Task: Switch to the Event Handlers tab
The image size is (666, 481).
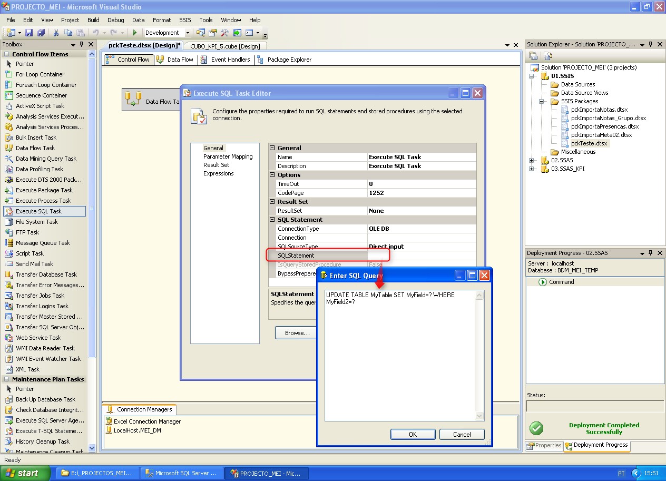Action: 225,60
